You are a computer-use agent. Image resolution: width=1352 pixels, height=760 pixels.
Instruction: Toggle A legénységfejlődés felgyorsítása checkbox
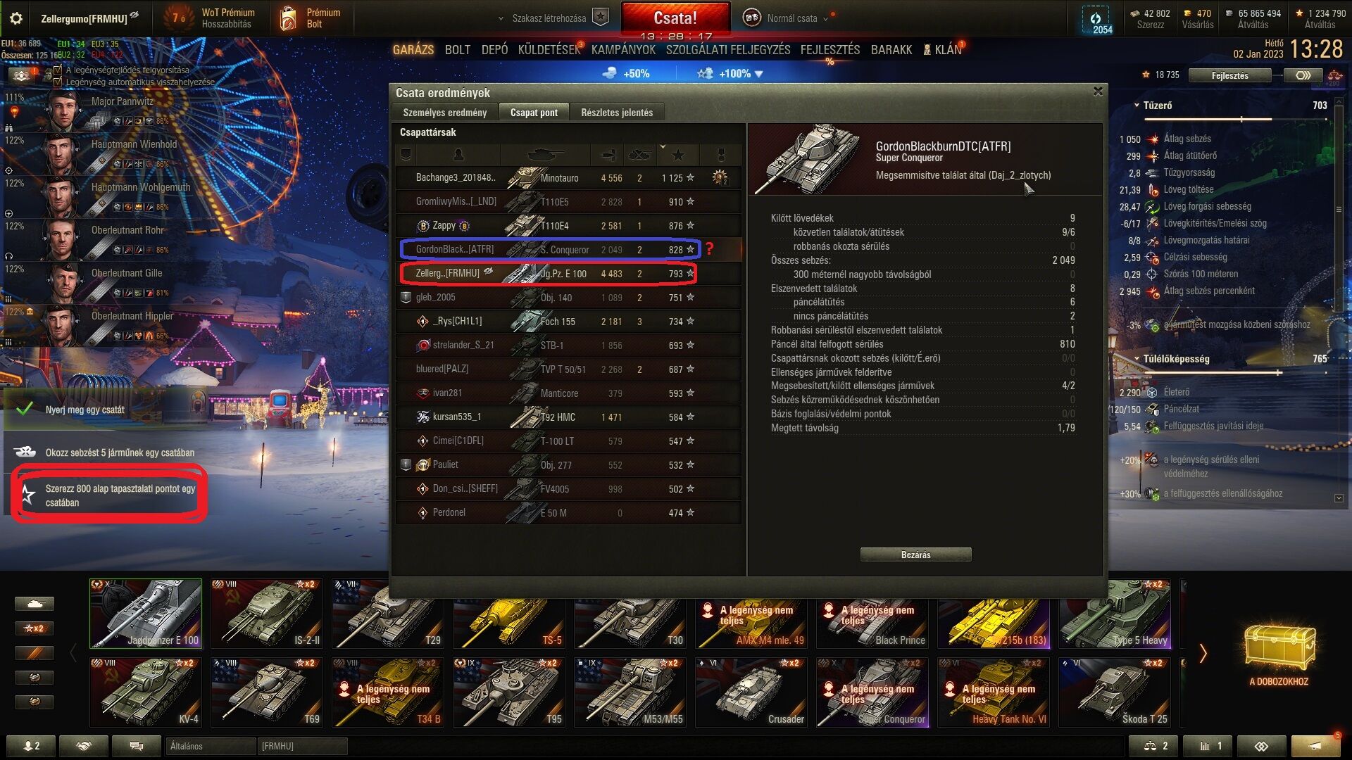tap(58, 70)
